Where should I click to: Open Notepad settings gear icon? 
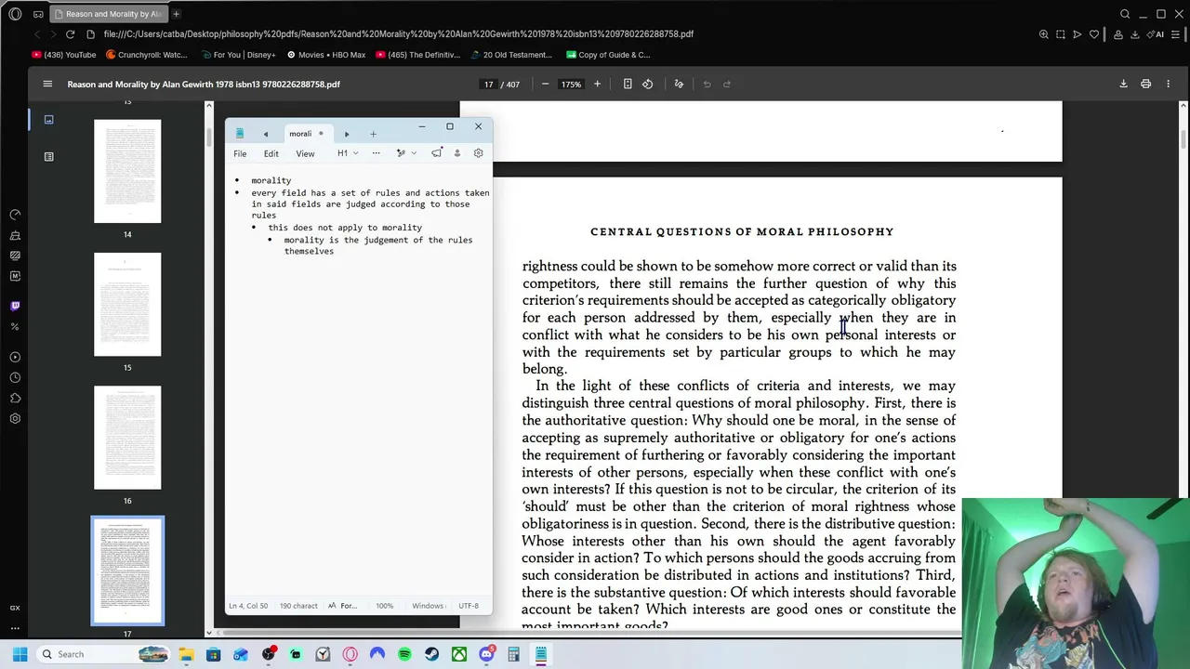coord(478,153)
